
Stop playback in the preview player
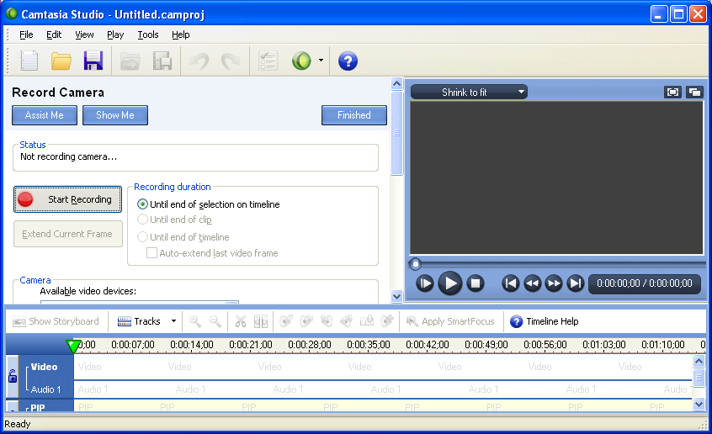(x=476, y=283)
